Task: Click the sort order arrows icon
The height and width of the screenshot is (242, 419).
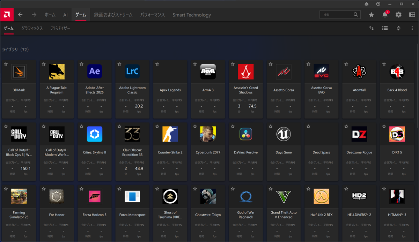Action: coord(372,28)
